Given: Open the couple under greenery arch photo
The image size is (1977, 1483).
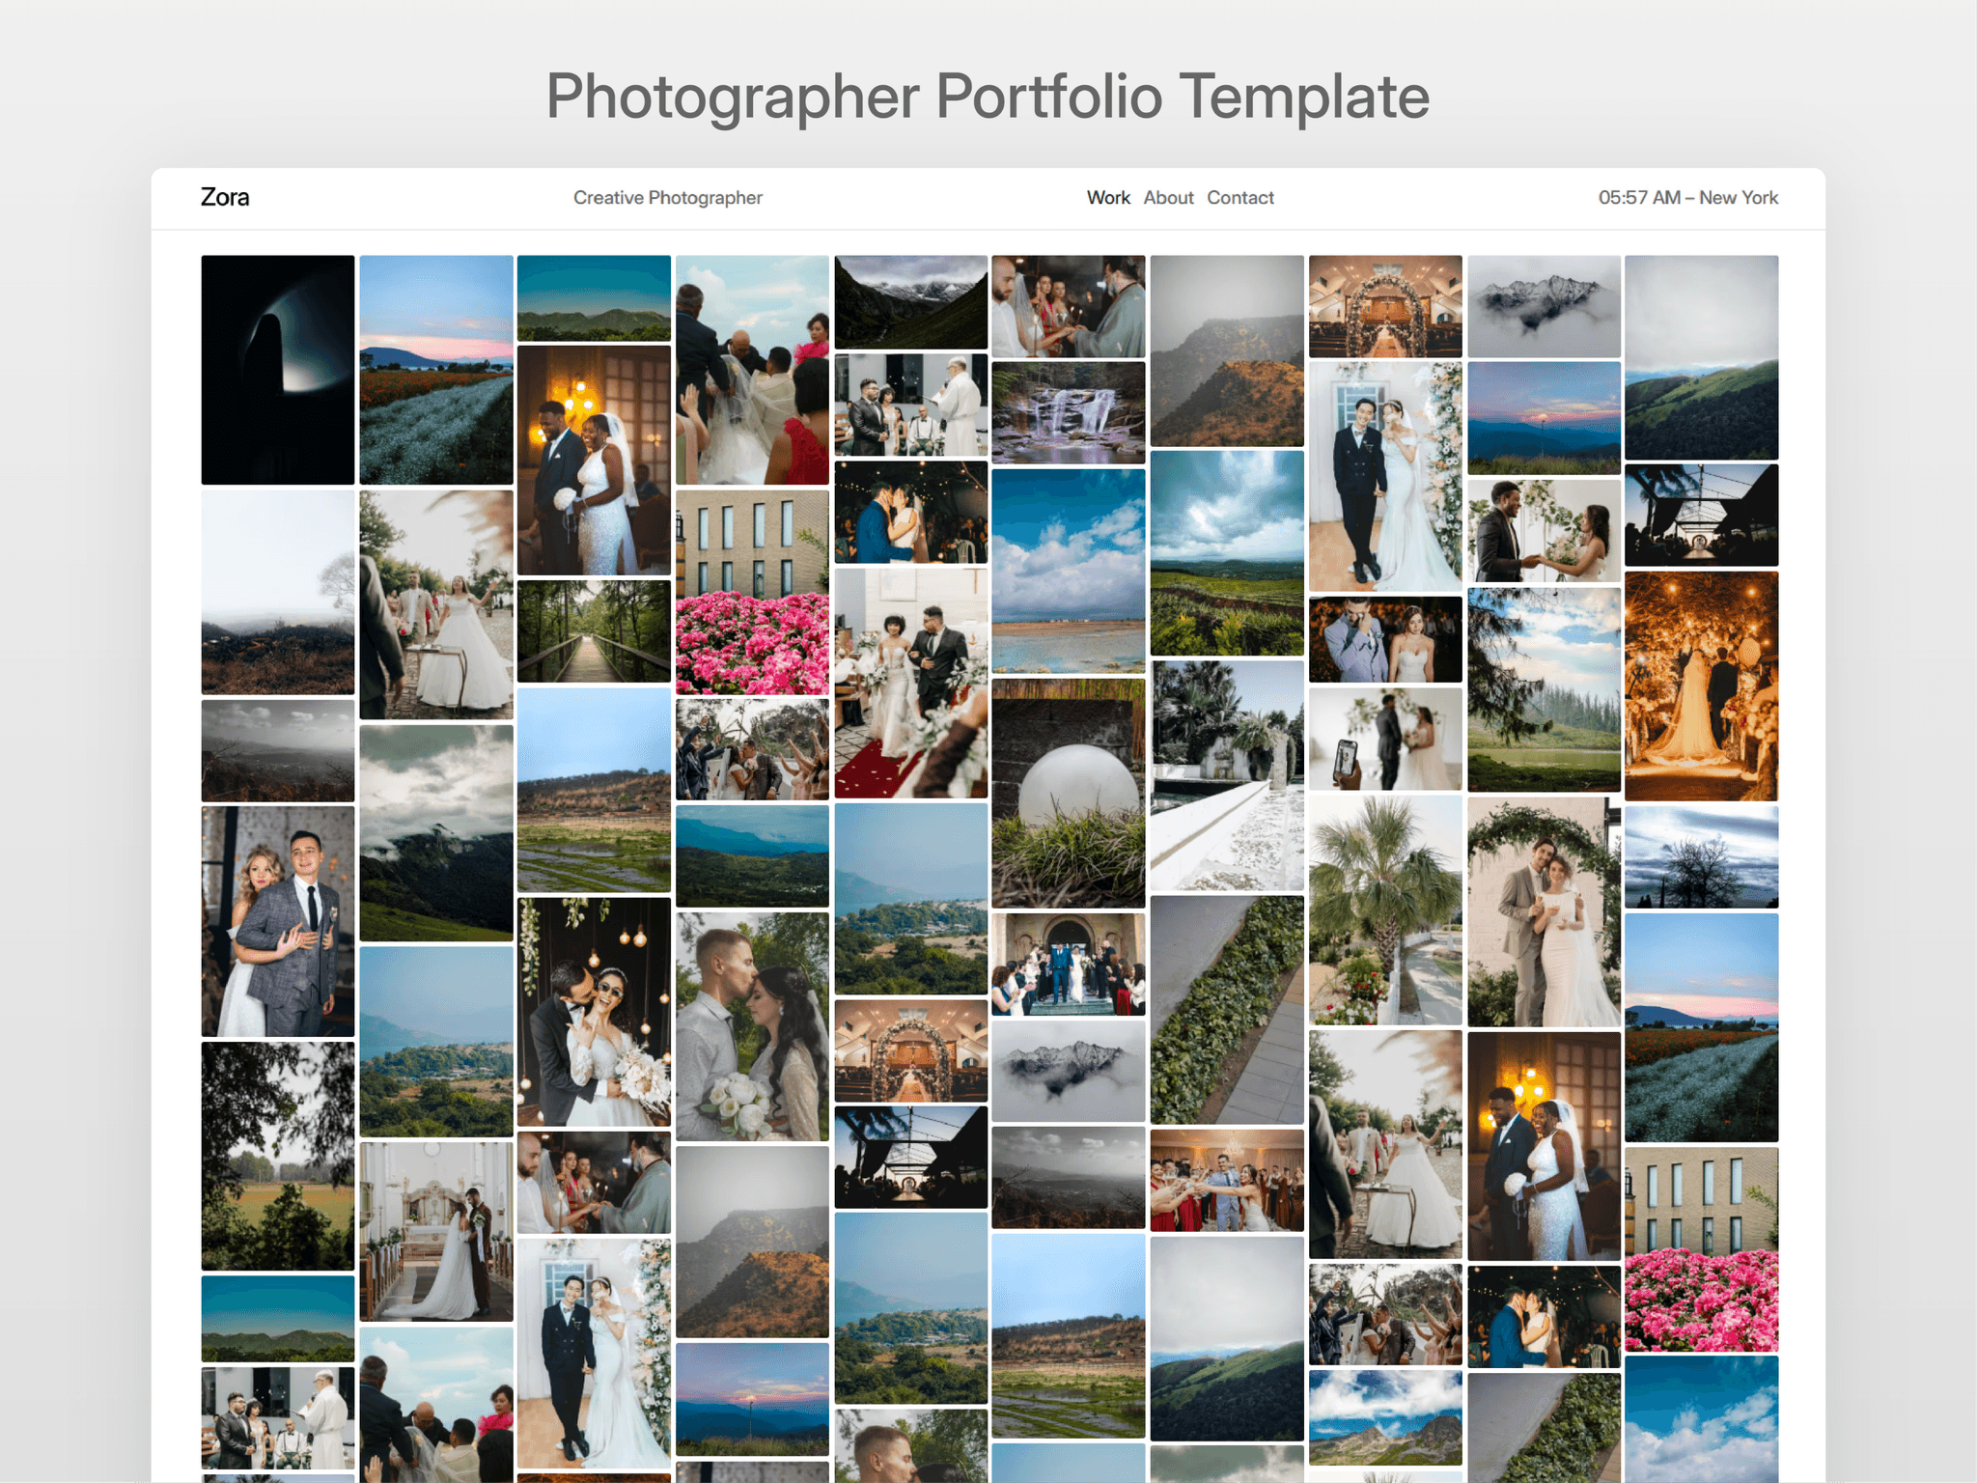Looking at the screenshot, I should [x=1544, y=912].
